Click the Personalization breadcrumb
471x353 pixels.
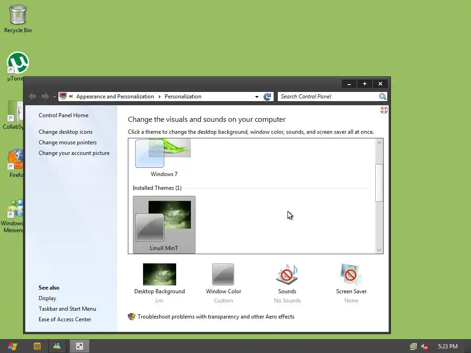183,97
